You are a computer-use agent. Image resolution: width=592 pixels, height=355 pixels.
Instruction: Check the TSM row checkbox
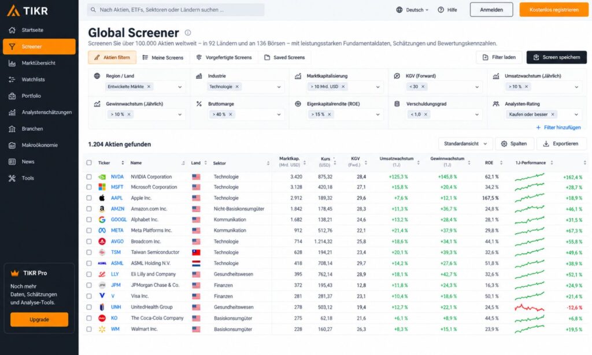point(89,252)
